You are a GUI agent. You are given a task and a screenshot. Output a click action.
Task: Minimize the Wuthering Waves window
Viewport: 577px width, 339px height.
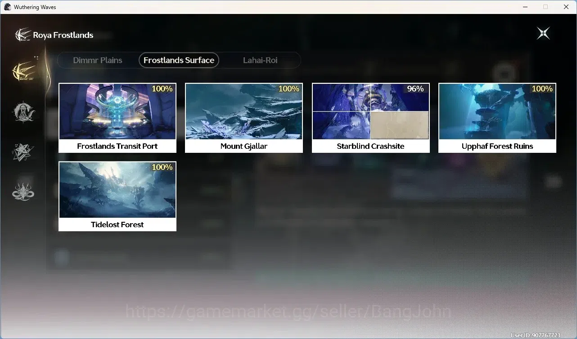coord(525,7)
